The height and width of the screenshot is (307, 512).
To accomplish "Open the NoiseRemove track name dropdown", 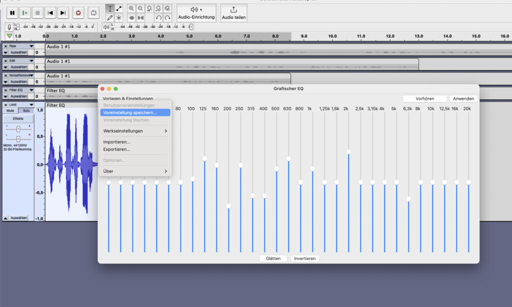I will point(21,75).
